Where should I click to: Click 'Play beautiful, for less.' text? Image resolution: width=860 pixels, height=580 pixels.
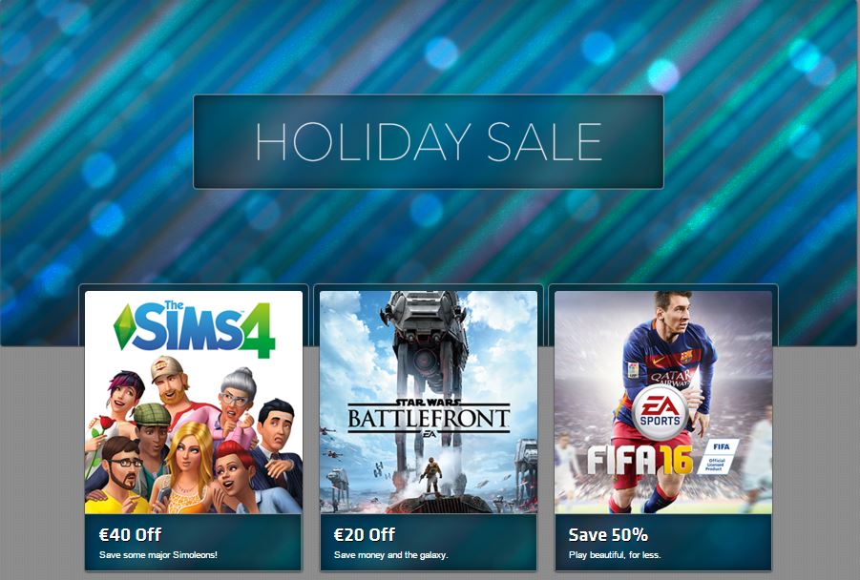point(615,555)
